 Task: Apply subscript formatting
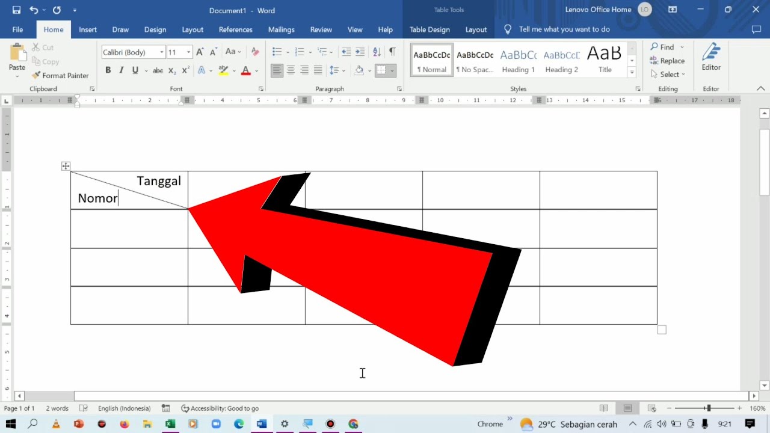(x=172, y=70)
